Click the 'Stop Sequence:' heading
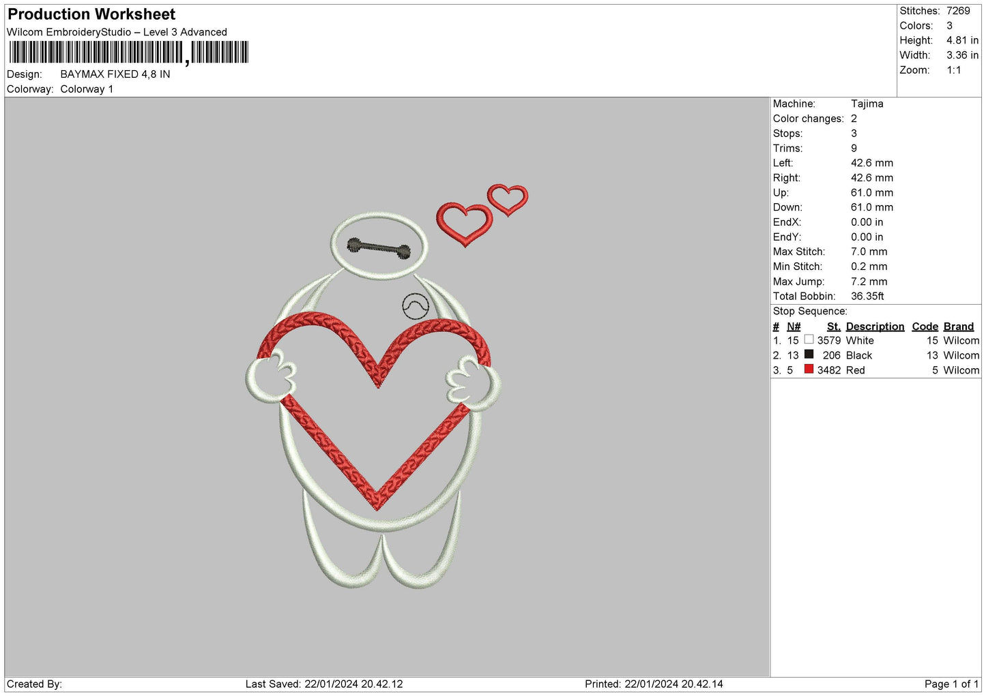 tap(810, 312)
